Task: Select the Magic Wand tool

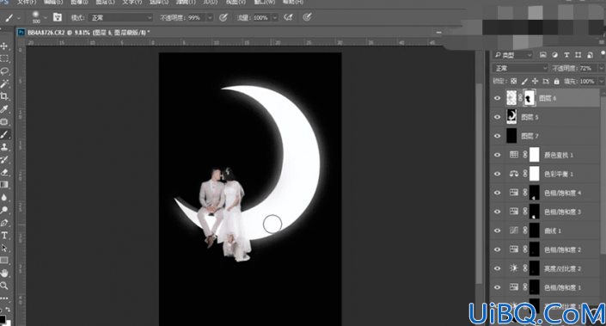Action: tap(4, 83)
